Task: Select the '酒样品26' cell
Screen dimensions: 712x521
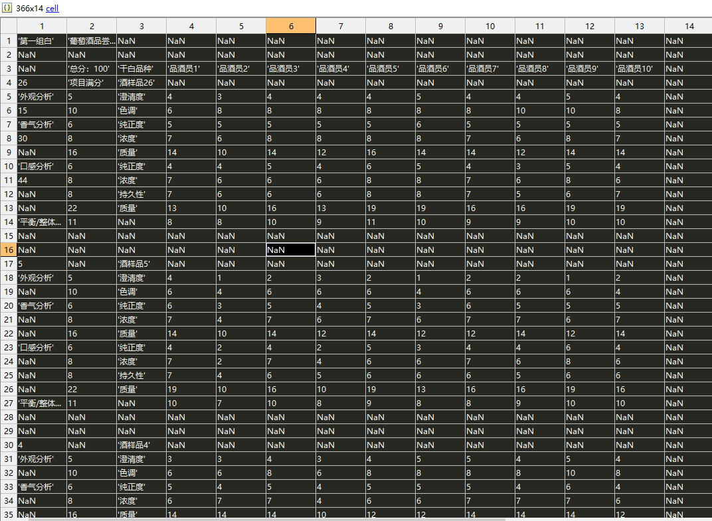Action: (x=141, y=82)
